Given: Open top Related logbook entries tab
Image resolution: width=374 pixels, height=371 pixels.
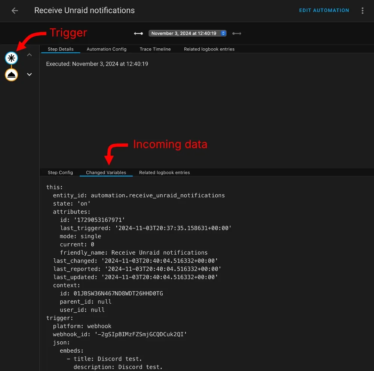Looking at the screenshot, I should tap(209, 49).
